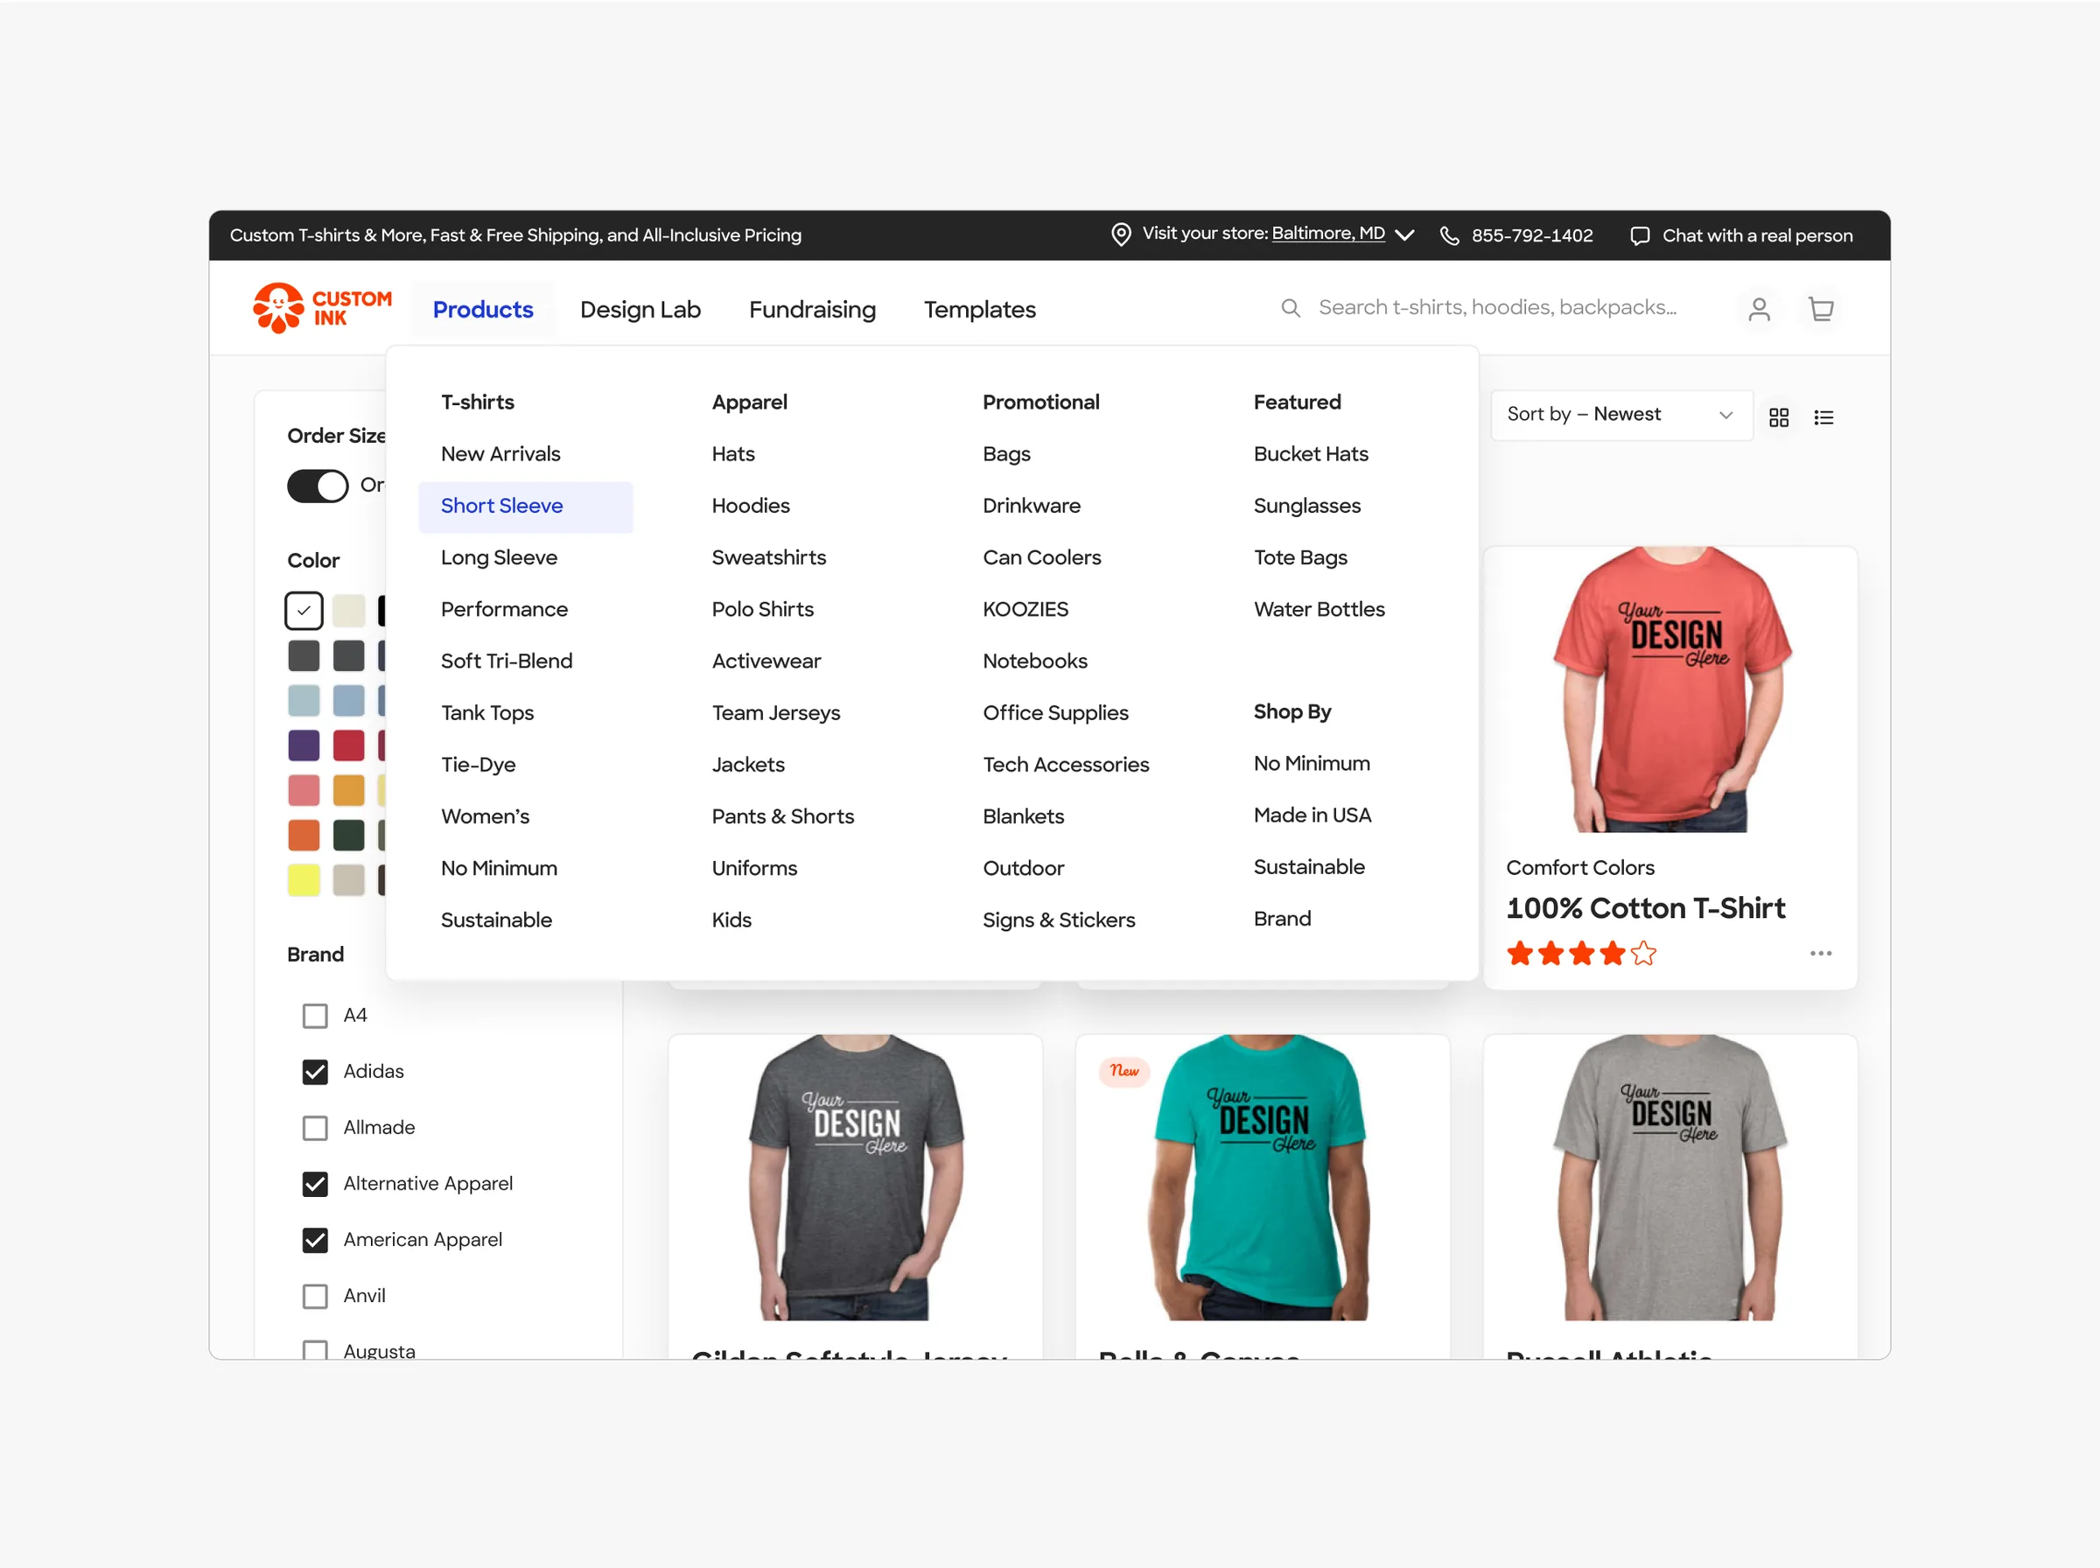The image size is (2100, 1568).
Task: Uncheck the Alternative Apparel checkbox
Action: pyautogui.click(x=315, y=1184)
